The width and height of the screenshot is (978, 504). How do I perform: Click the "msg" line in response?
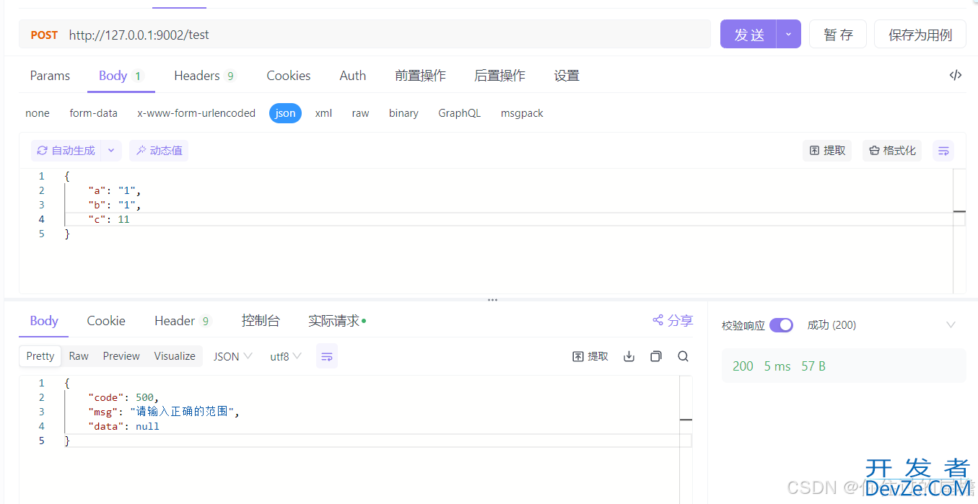pyautogui.click(x=163, y=412)
